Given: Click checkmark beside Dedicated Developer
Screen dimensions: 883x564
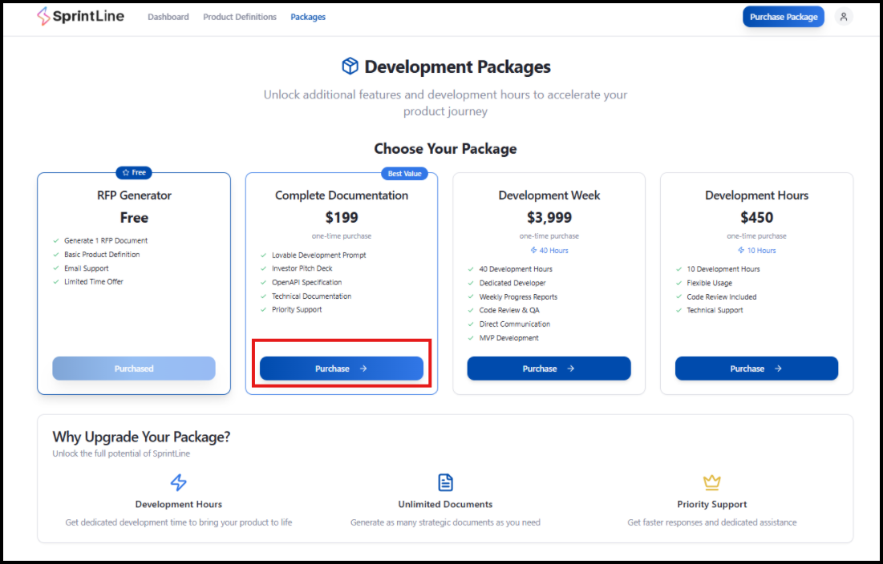Looking at the screenshot, I should point(471,284).
